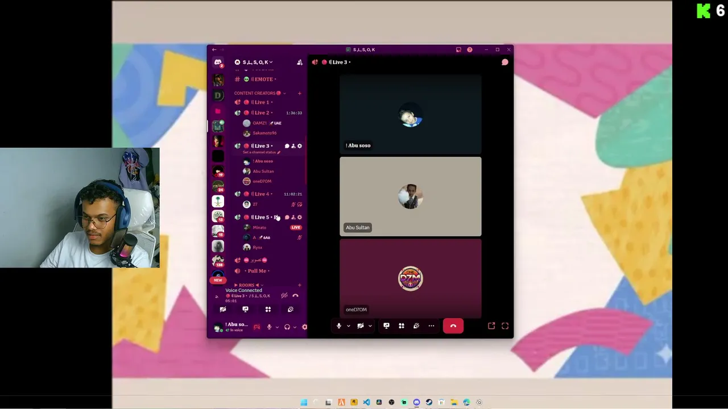Hang up the call red button
Image resolution: width=728 pixels, height=409 pixels.
(453, 326)
